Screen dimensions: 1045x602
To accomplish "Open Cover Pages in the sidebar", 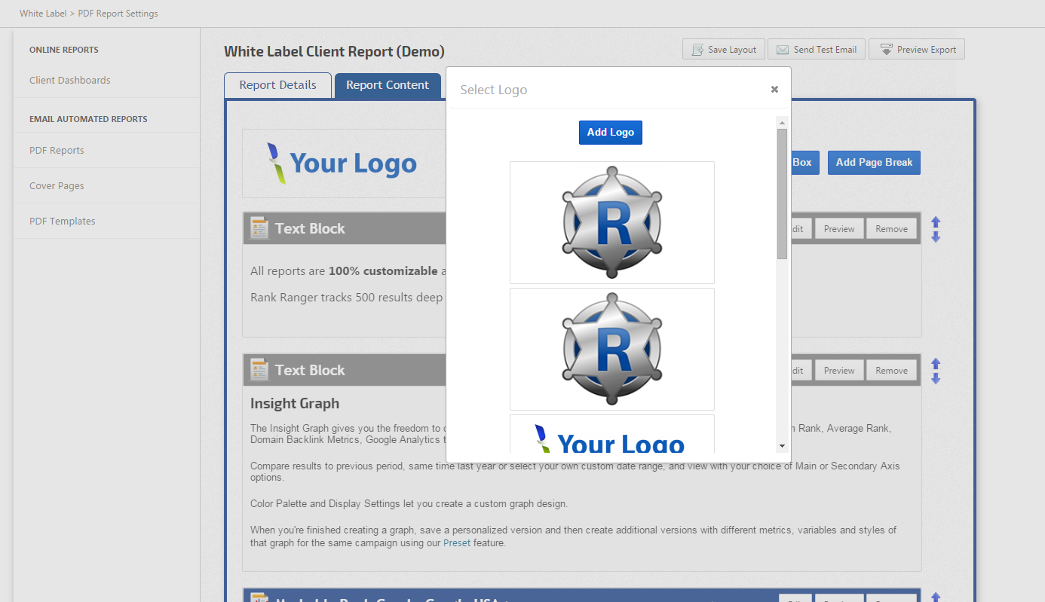I will 57,185.
